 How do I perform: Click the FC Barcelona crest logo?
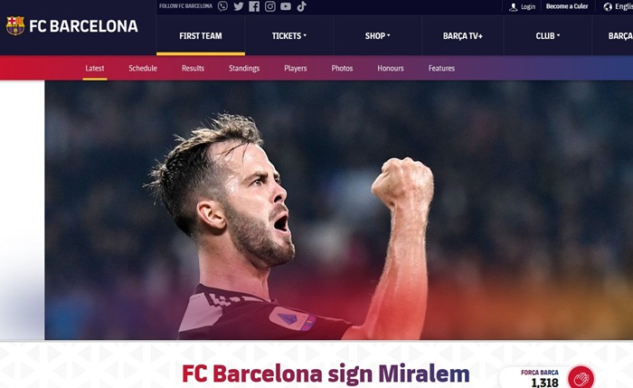pyautogui.click(x=15, y=26)
